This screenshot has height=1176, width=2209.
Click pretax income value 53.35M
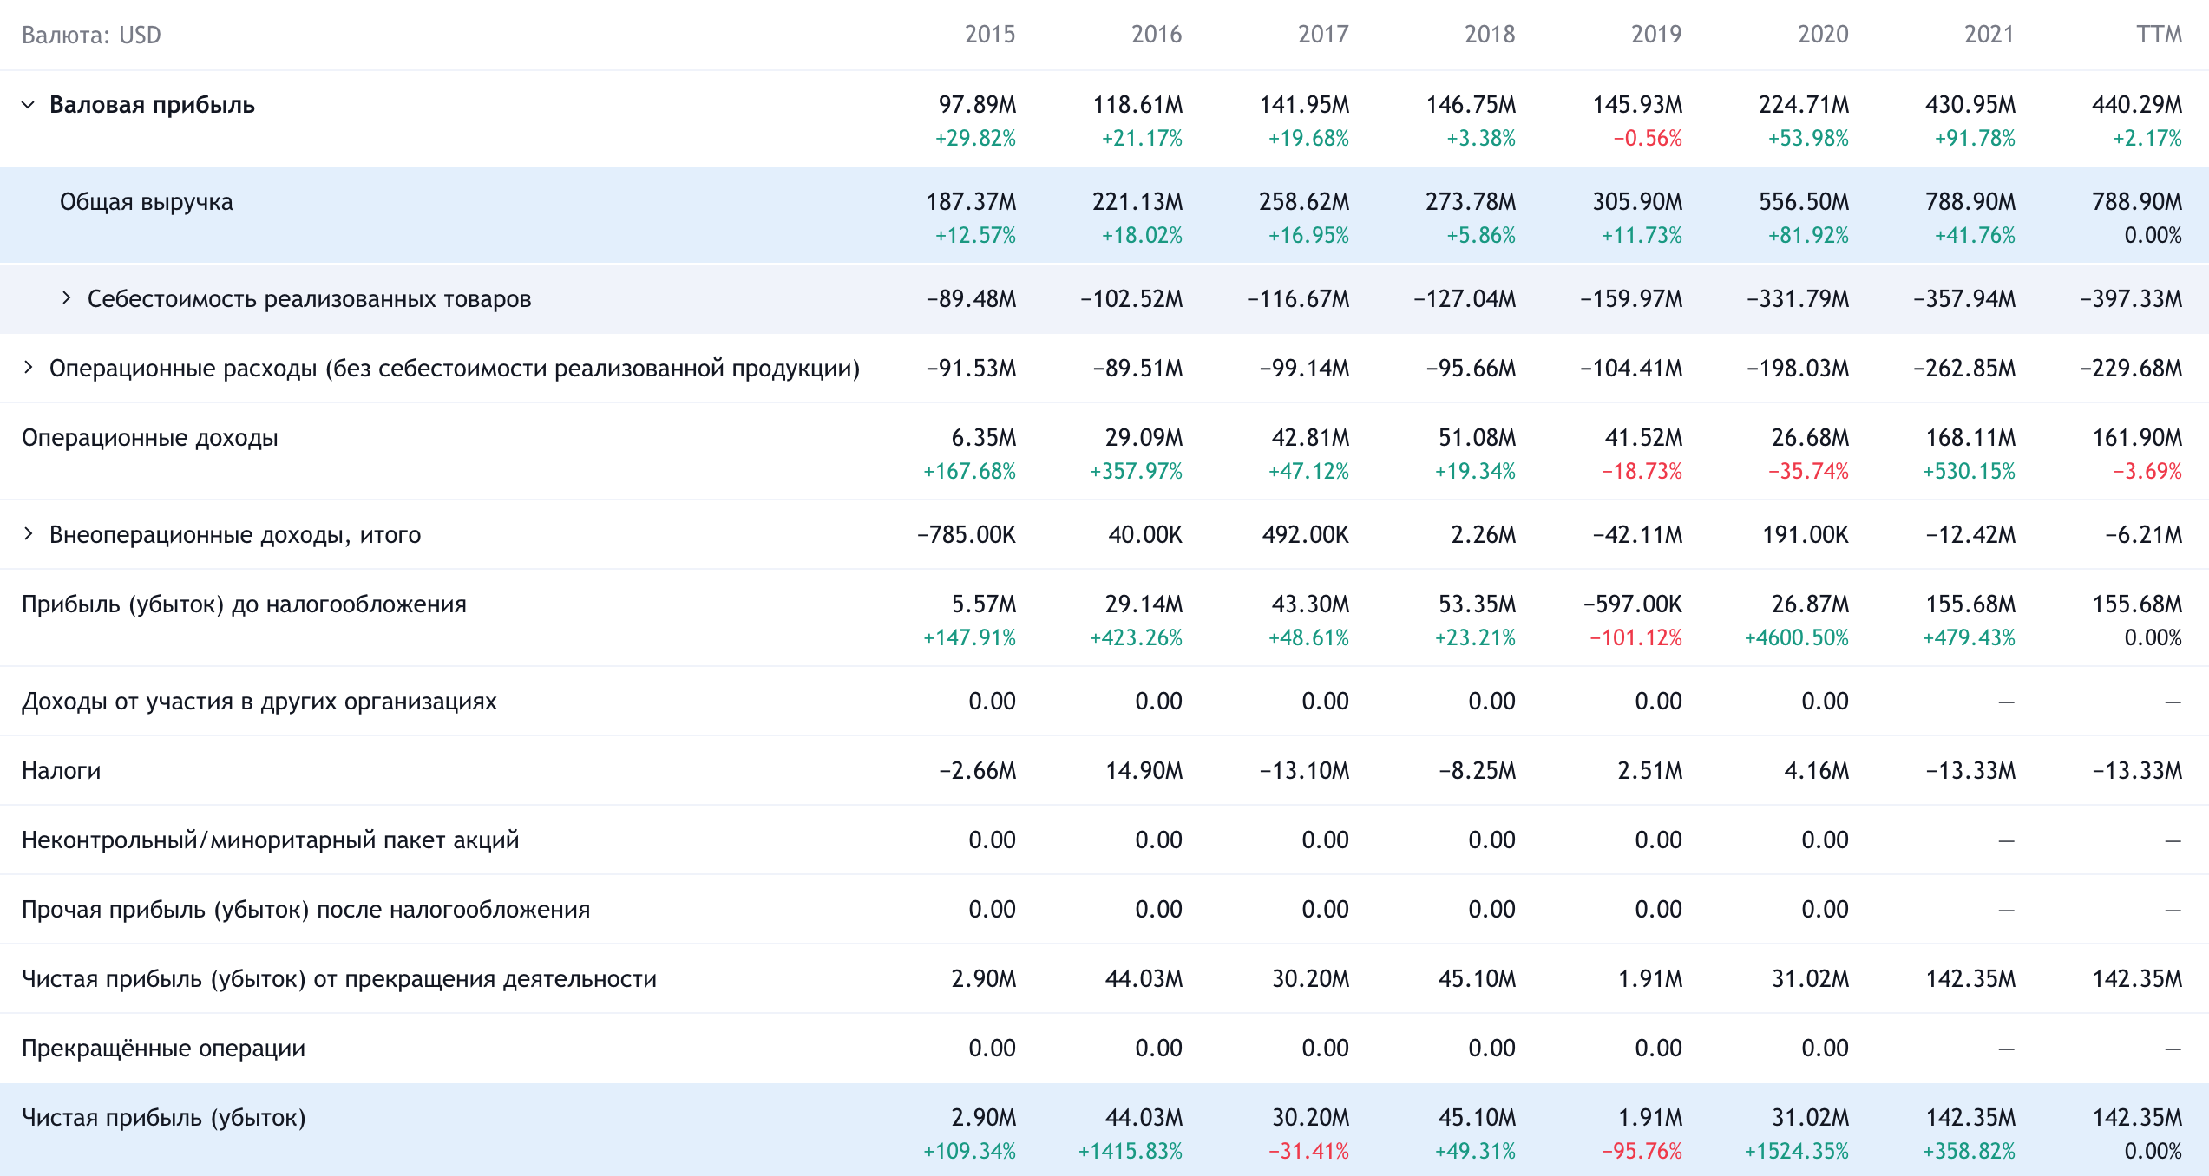[x=1477, y=604]
